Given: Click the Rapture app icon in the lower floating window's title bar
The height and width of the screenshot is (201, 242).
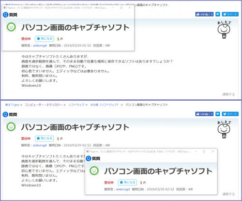Looking at the screenshot, I should (88, 152).
